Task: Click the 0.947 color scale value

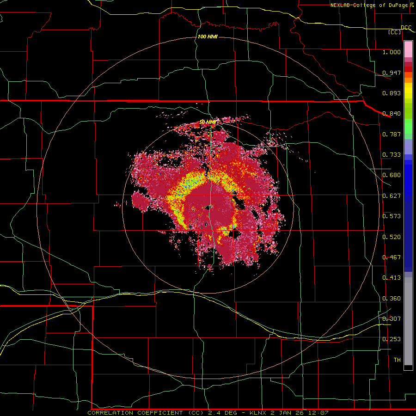Action: click(x=392, y=73)
